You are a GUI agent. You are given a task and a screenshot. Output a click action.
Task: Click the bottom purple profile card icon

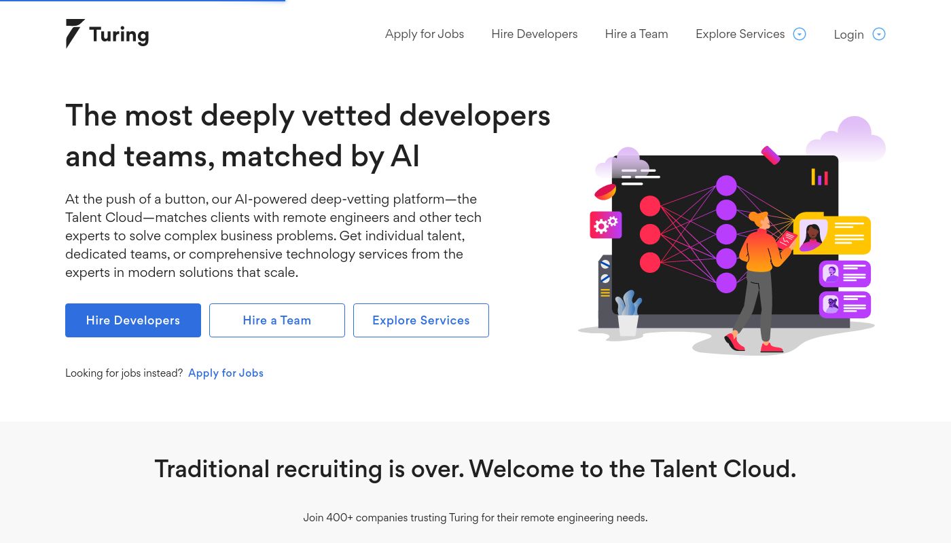click(x=844, y=304)
